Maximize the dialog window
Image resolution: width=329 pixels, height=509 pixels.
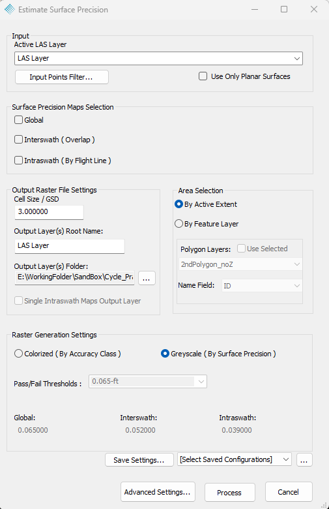click(x=284, y=9)
